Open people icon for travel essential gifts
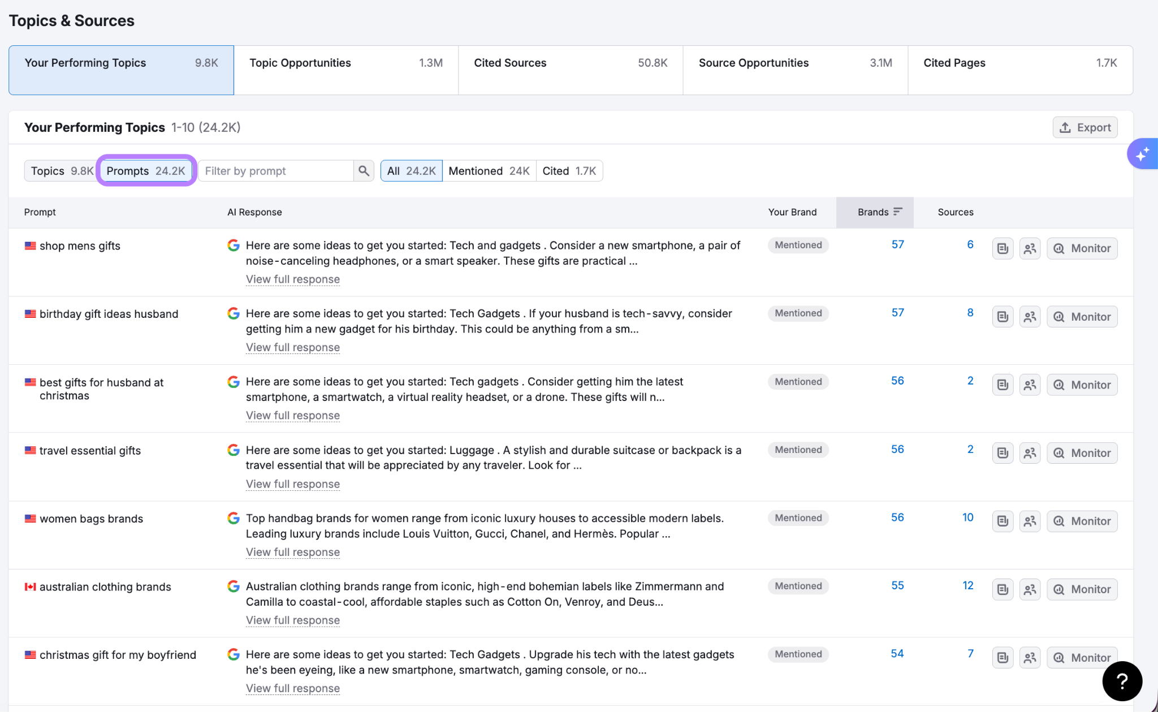This screenshot has height=712, width=1158. pyautogui.click(x=1030, y=453)
